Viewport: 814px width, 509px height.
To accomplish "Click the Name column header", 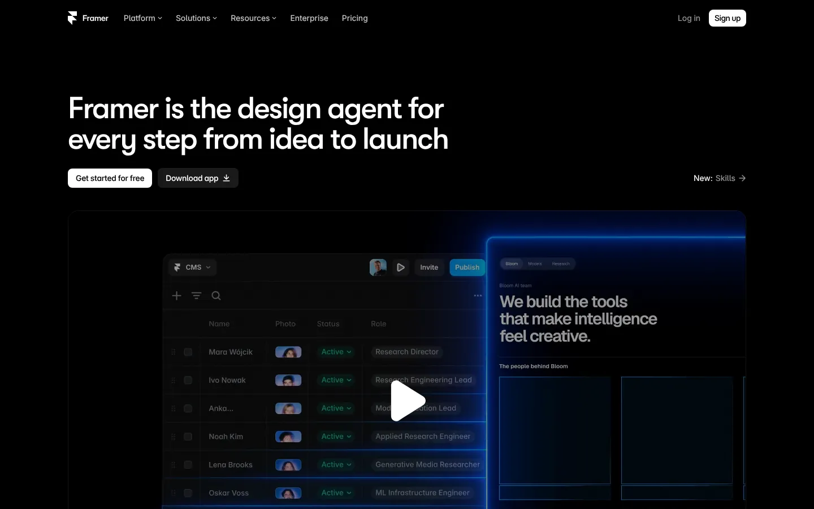I will 219,324.
